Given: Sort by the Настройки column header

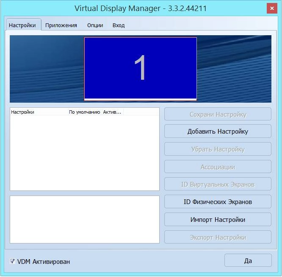Looking at the screenshot, I should pos(39,112).
